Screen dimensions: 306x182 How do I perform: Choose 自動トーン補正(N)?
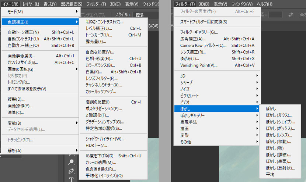(x=40, y=32)
